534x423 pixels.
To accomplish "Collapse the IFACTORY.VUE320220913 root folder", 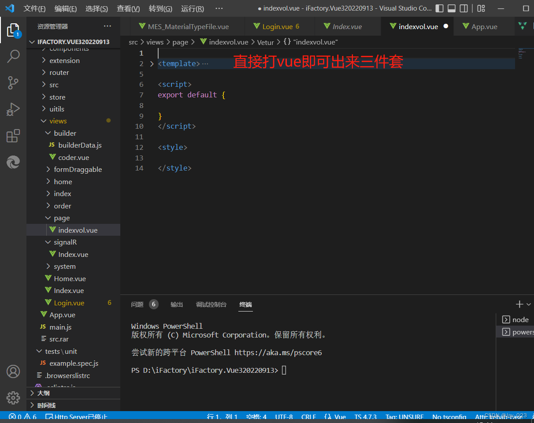I will 73,42.
